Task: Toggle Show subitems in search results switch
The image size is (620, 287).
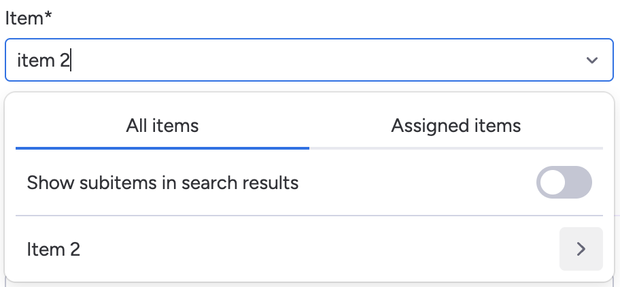Action: (564, 182)
